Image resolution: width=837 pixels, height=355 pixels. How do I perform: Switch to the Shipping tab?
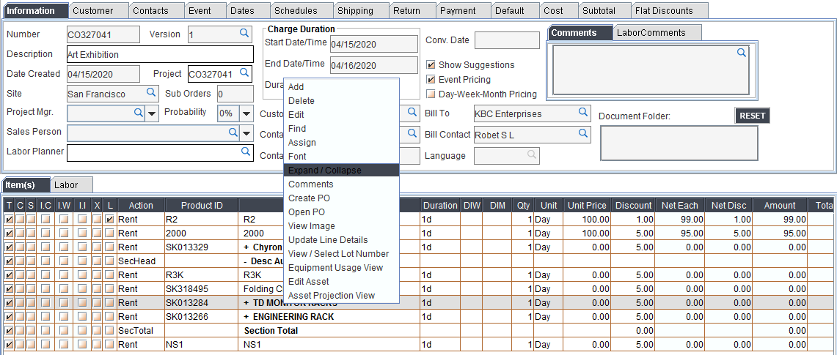pos(355,11)
